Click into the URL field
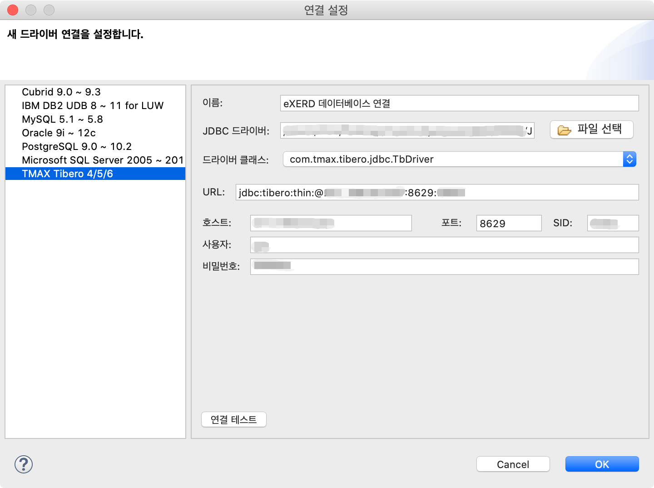The image size is (654, 488). [437, 192]
